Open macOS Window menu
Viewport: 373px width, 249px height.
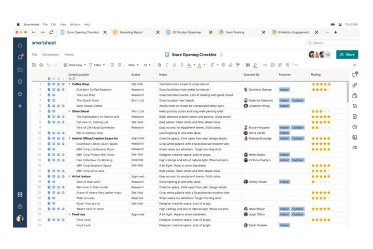pos(75,24)
